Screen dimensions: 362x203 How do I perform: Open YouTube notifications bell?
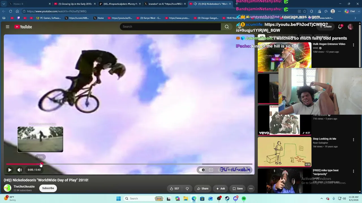(x=340, y=27)
